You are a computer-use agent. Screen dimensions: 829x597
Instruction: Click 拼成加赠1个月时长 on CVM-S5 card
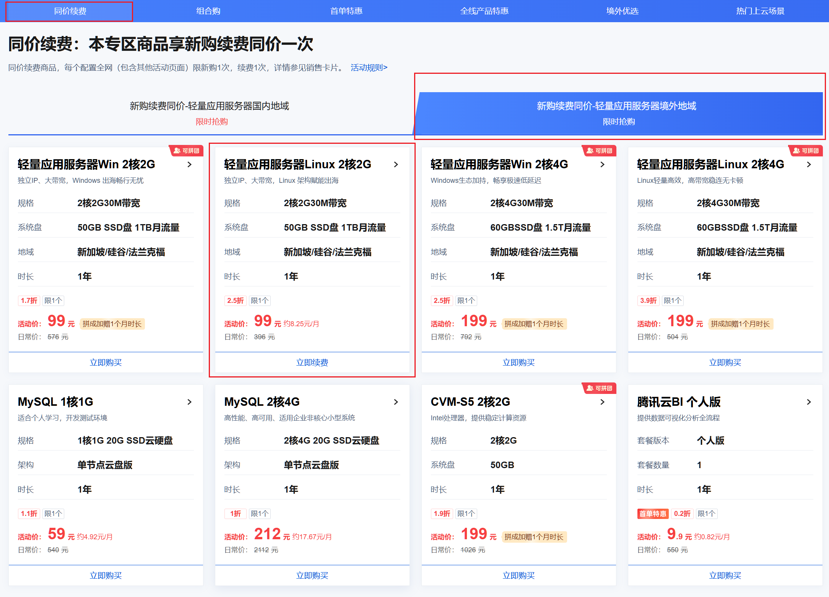coord(534,537)
